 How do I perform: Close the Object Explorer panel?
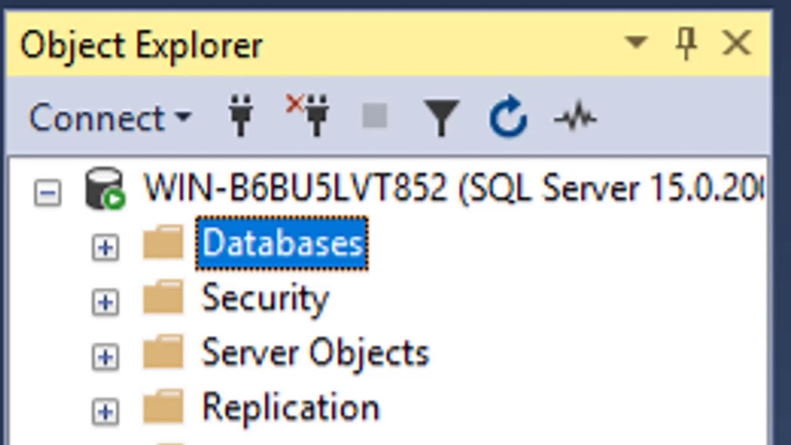(737, 44)
